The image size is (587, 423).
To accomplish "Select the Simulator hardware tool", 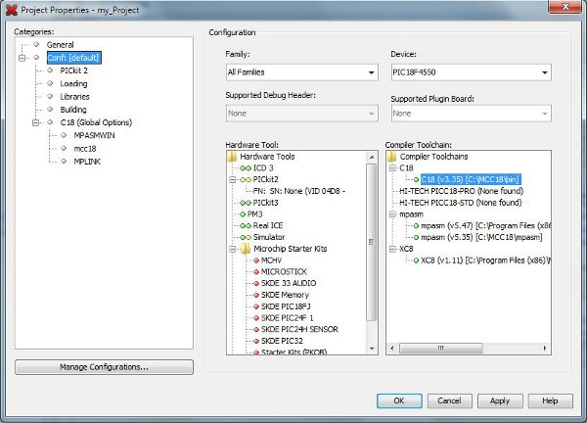I will [269, 237].
